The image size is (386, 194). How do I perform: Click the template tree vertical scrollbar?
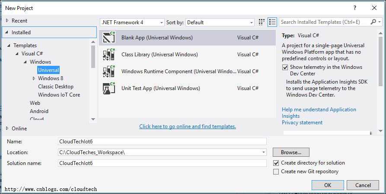pyautogui.click(x=93, y=57)
